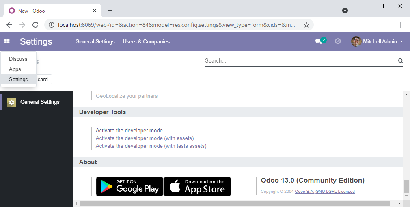This screenshot has width=410, height=207.
Task: Select Settings from the apps menu
Action: coord(18,80)
